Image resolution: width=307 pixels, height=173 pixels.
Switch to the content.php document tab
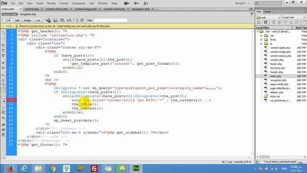click(32, 9)
